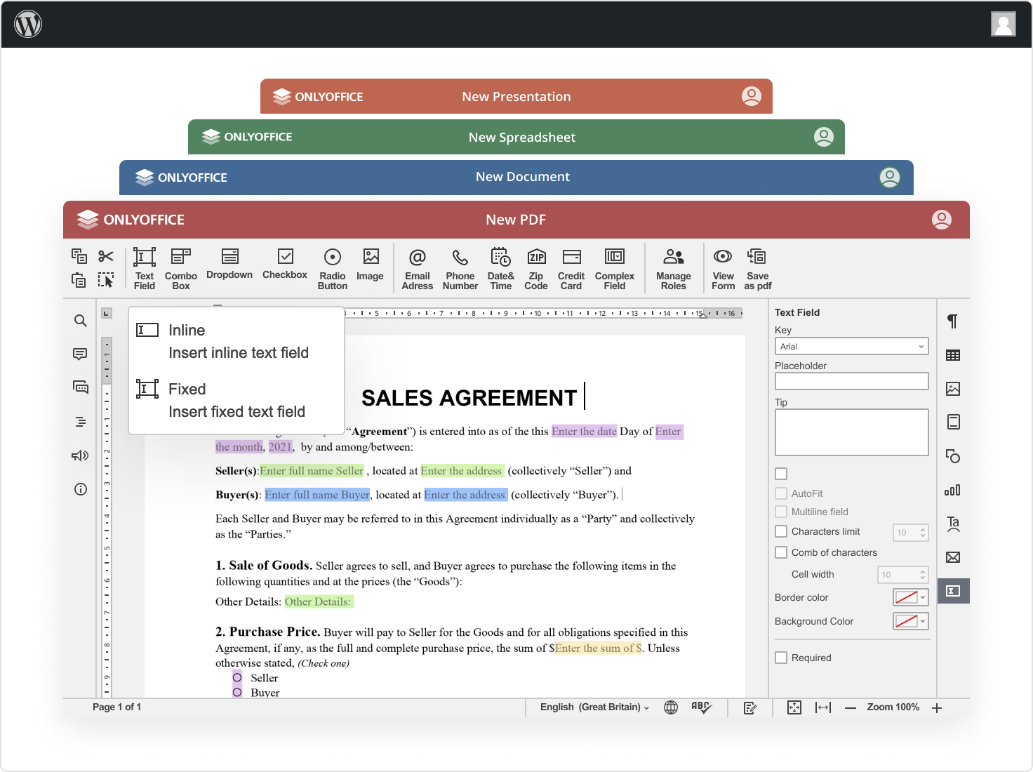Enable the Comb of characters checkbox

click(x=781, y=552)
